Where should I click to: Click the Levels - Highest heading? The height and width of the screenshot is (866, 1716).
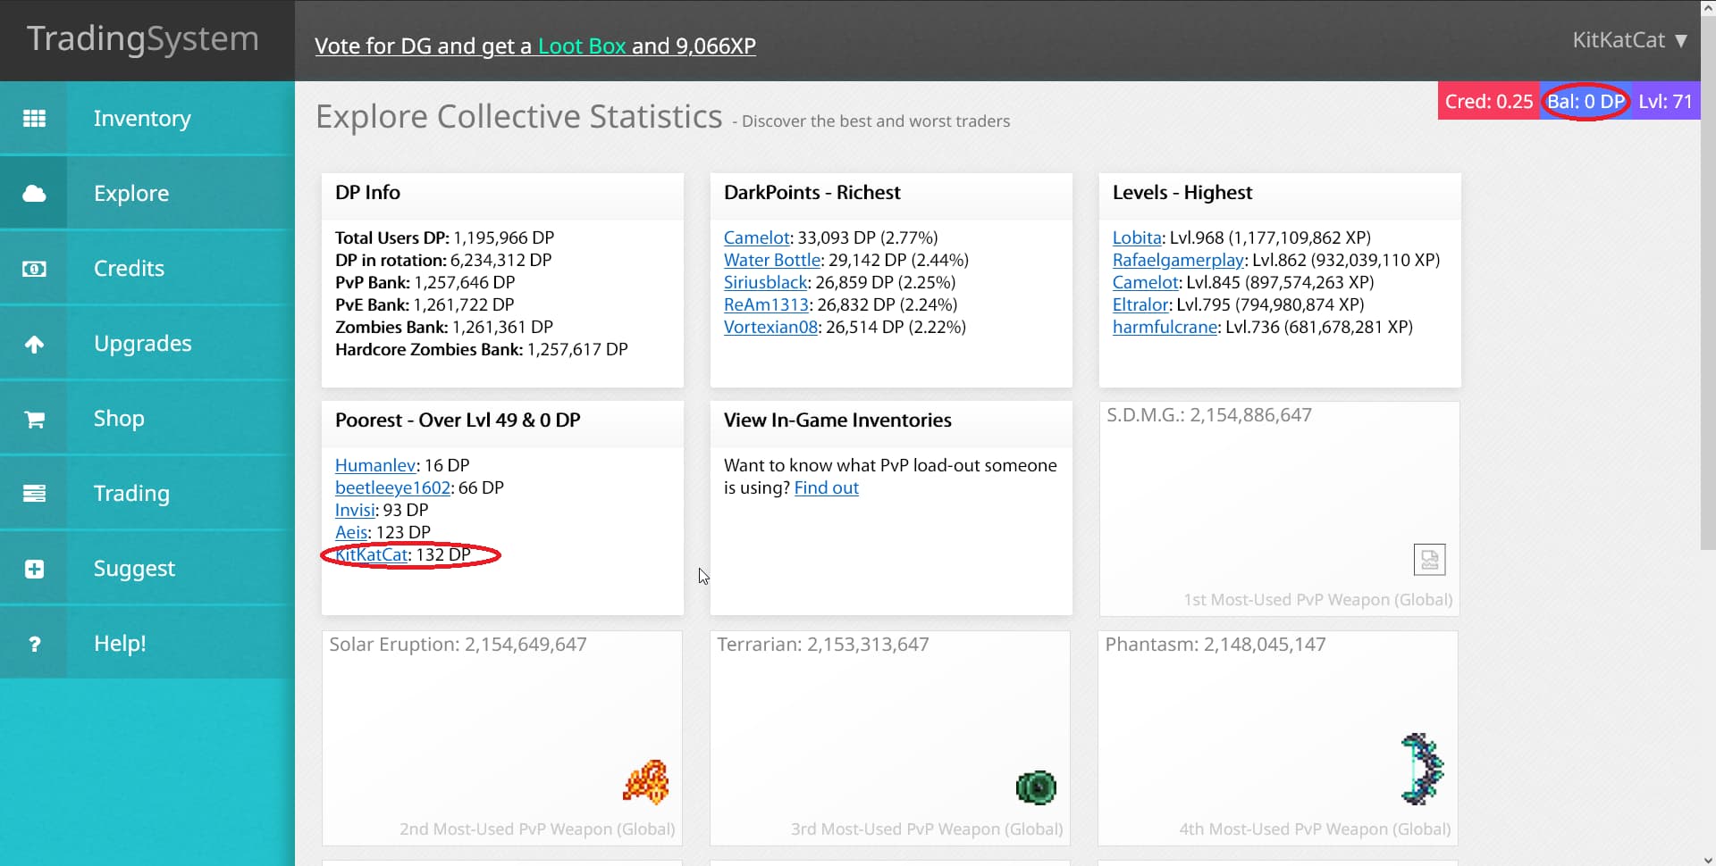pos(1182,192)
